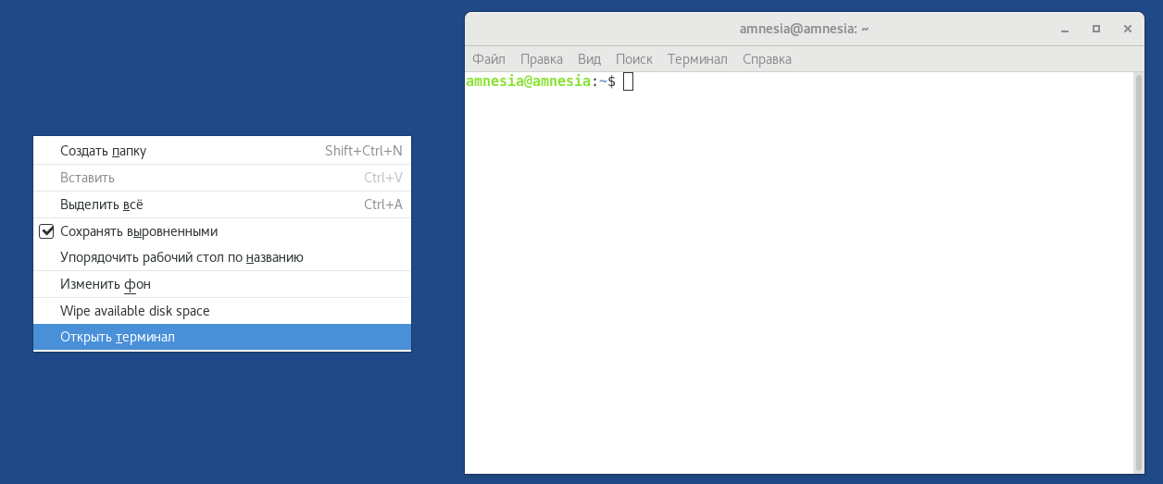Image resolution: width=1163 pixels, height=484 pixels.
Task: Open the Справка help menu
Action: (767, 59)
